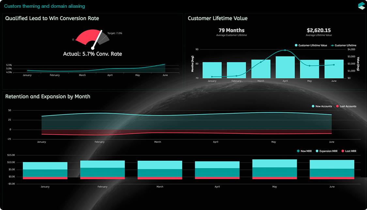Open the 'Qualified Lead to Win Conversion Rate' title

click(x=52, y=18)
